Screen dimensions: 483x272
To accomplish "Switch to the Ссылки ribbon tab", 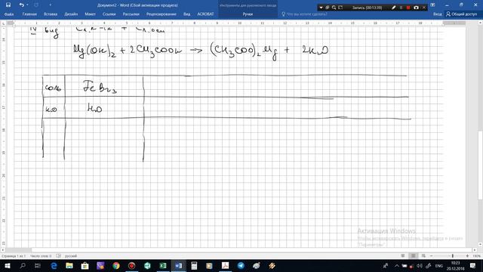I will pyautogui.click(x=109, y=14).
